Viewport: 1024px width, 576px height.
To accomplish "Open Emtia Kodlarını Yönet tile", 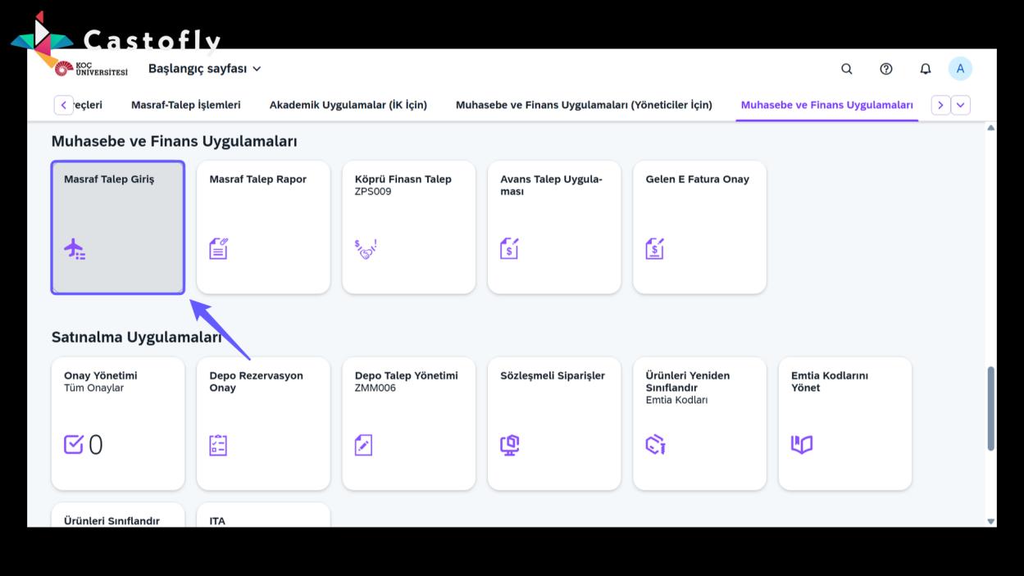I will [x=845, y=424].
